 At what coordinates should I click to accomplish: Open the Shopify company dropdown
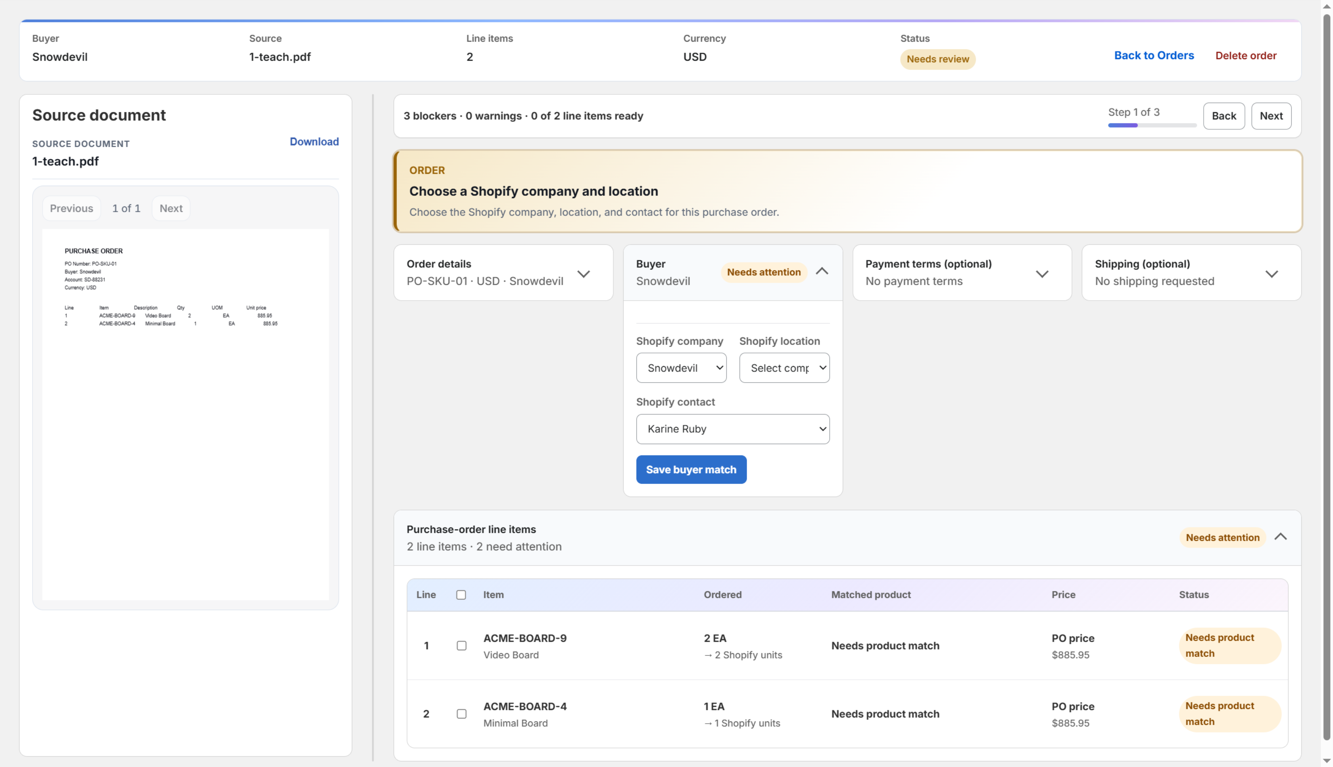pyautogui.click(x=681, y=368)
